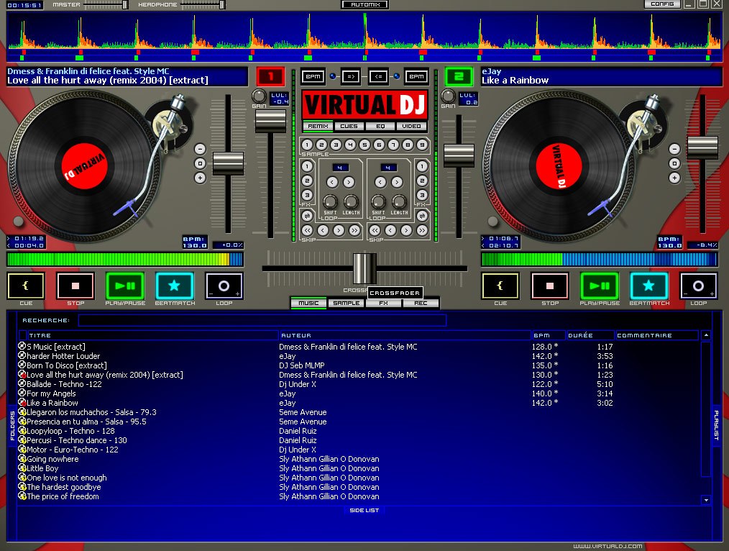Viewport: 729px width, 551px height.
Task: Switch to the SAMPLE browser tab
Action: 346,303
